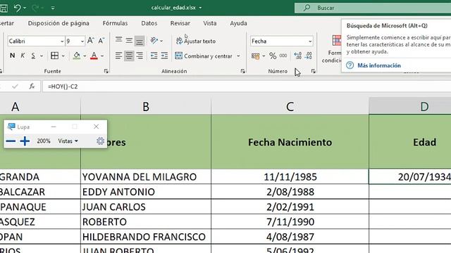Click formula bar showing =HOY()-C2
The height and width of the screenshot is (253, 451).
247,86
